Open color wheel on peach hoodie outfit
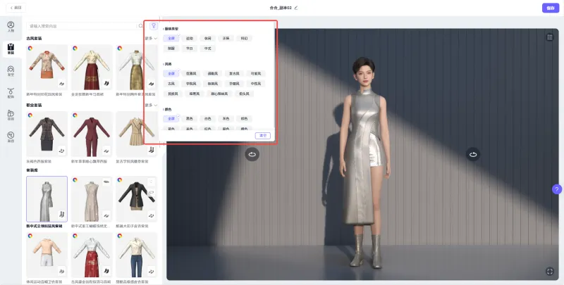Screen dimensions: 564x285 [x=30, y=236]
